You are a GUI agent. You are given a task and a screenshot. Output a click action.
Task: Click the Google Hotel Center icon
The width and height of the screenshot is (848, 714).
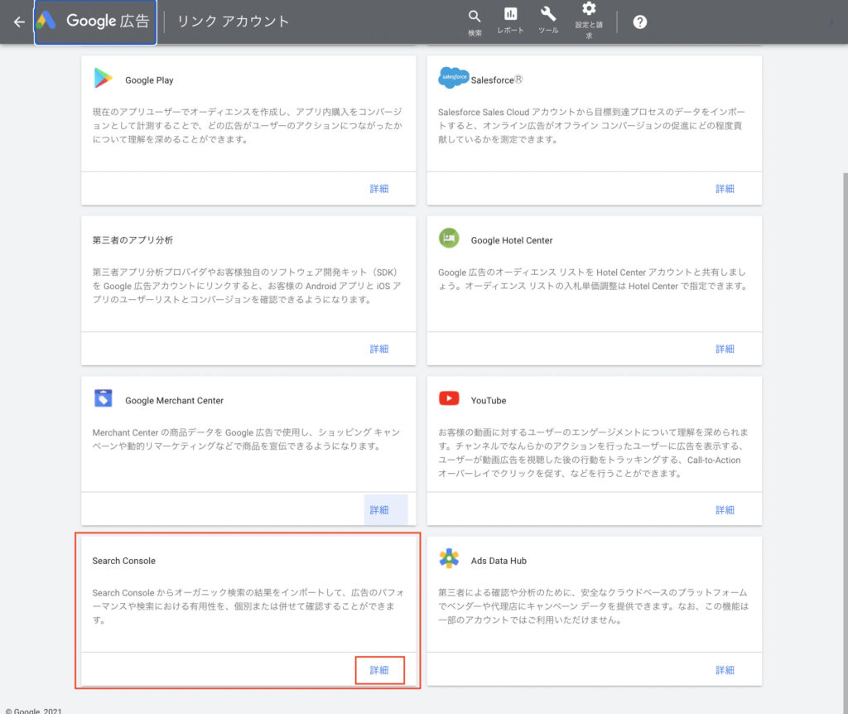[x=449, y=239]
